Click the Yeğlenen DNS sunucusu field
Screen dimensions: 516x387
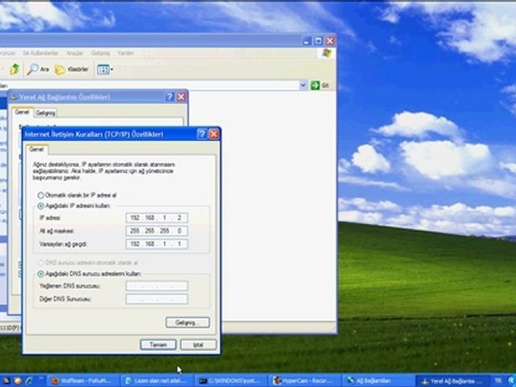[157, 286]
